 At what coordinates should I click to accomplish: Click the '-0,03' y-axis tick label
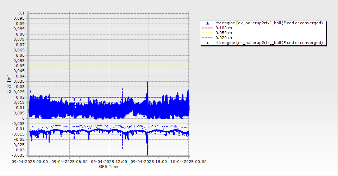click(x=19, y=150)
